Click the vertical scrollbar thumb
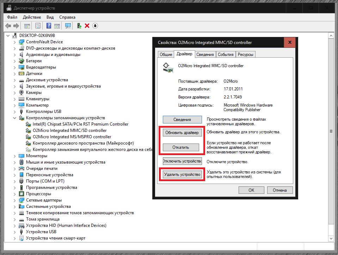This screenshot has width=338, height=255. [331, 131]
